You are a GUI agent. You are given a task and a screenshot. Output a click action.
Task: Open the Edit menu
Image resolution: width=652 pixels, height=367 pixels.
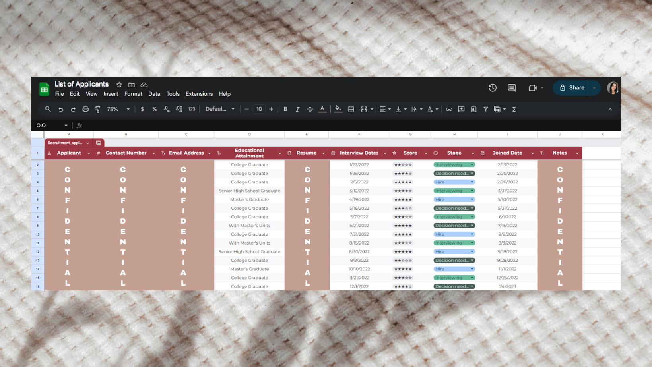[75, 94]
